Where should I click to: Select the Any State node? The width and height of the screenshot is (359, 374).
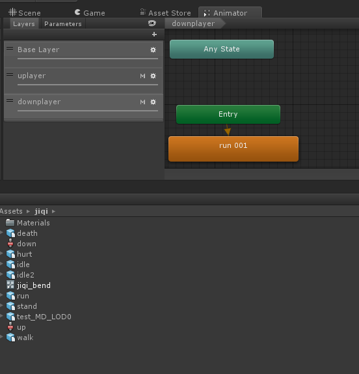coord(222,49)
